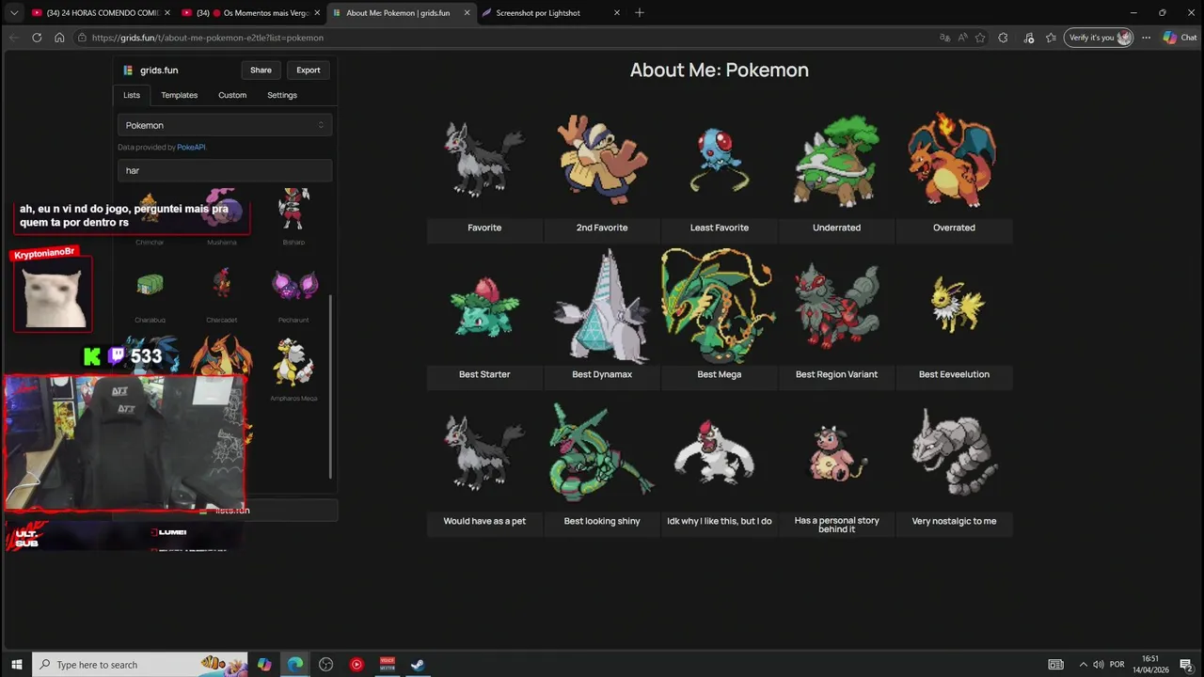Open the PokeAPI link
This screenshot has height=677, width=1204.
(x=191, y=148)
